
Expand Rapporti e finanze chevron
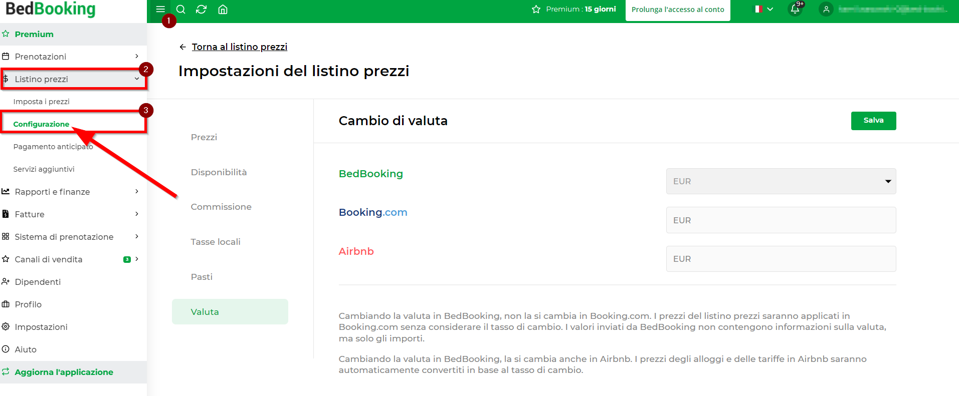(x=137, y=191)
